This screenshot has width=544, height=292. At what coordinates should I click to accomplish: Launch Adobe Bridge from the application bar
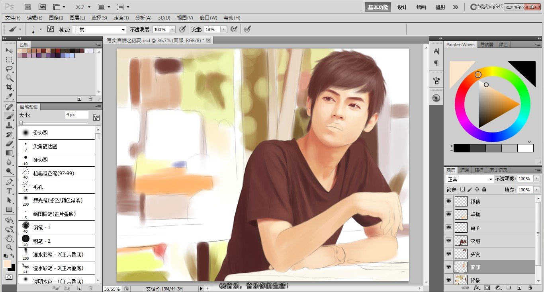28,7
